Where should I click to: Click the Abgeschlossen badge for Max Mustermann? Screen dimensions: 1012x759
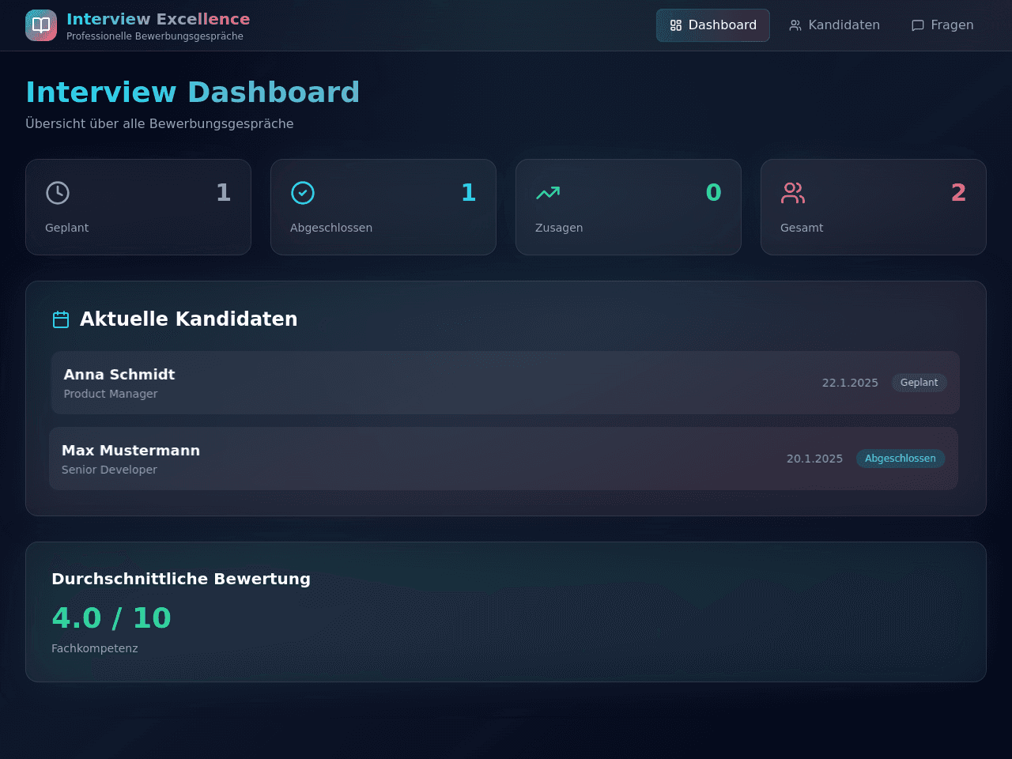[x=900, y=459]
